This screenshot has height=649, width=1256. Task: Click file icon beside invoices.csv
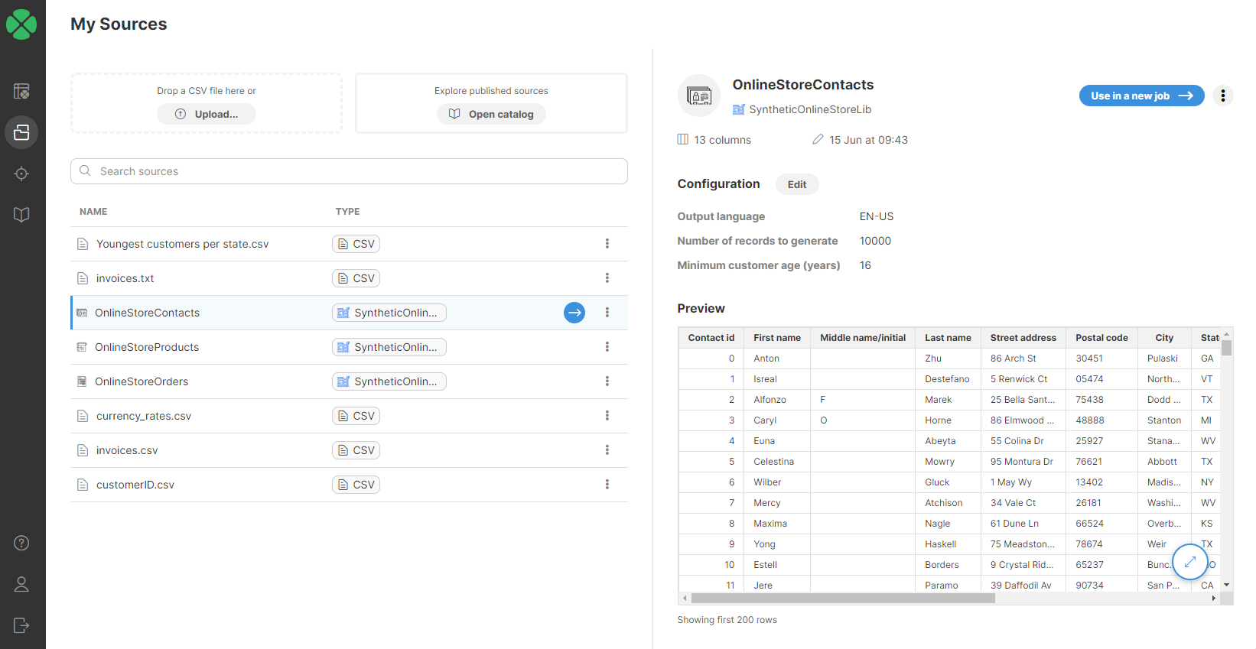coord(83,450)
